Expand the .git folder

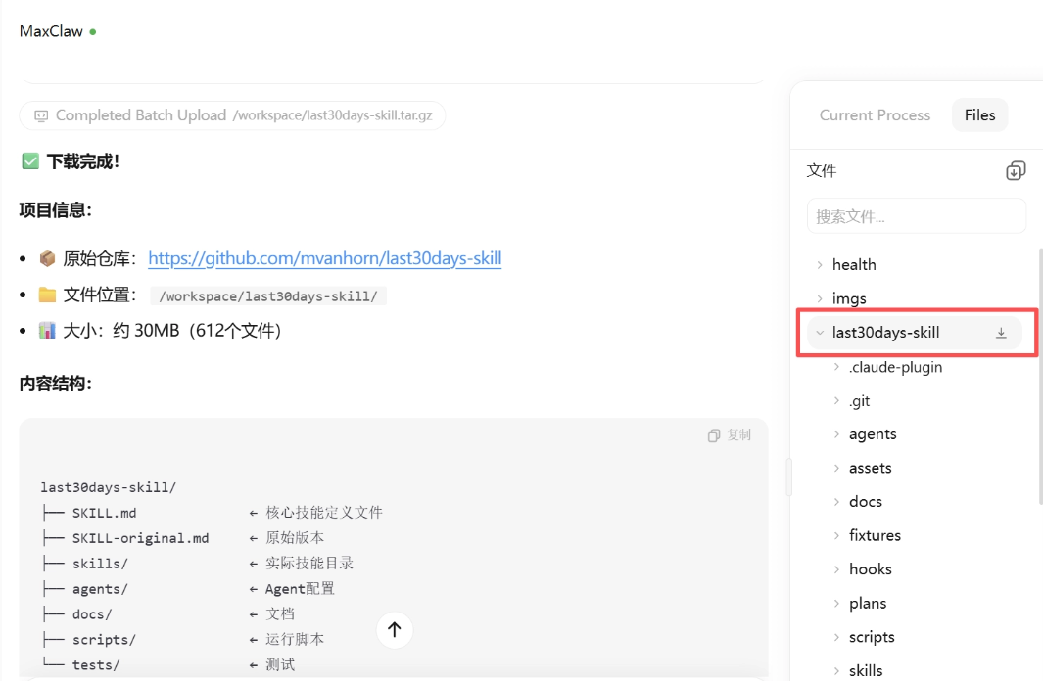pyautogui.click(x=859, y=401)
